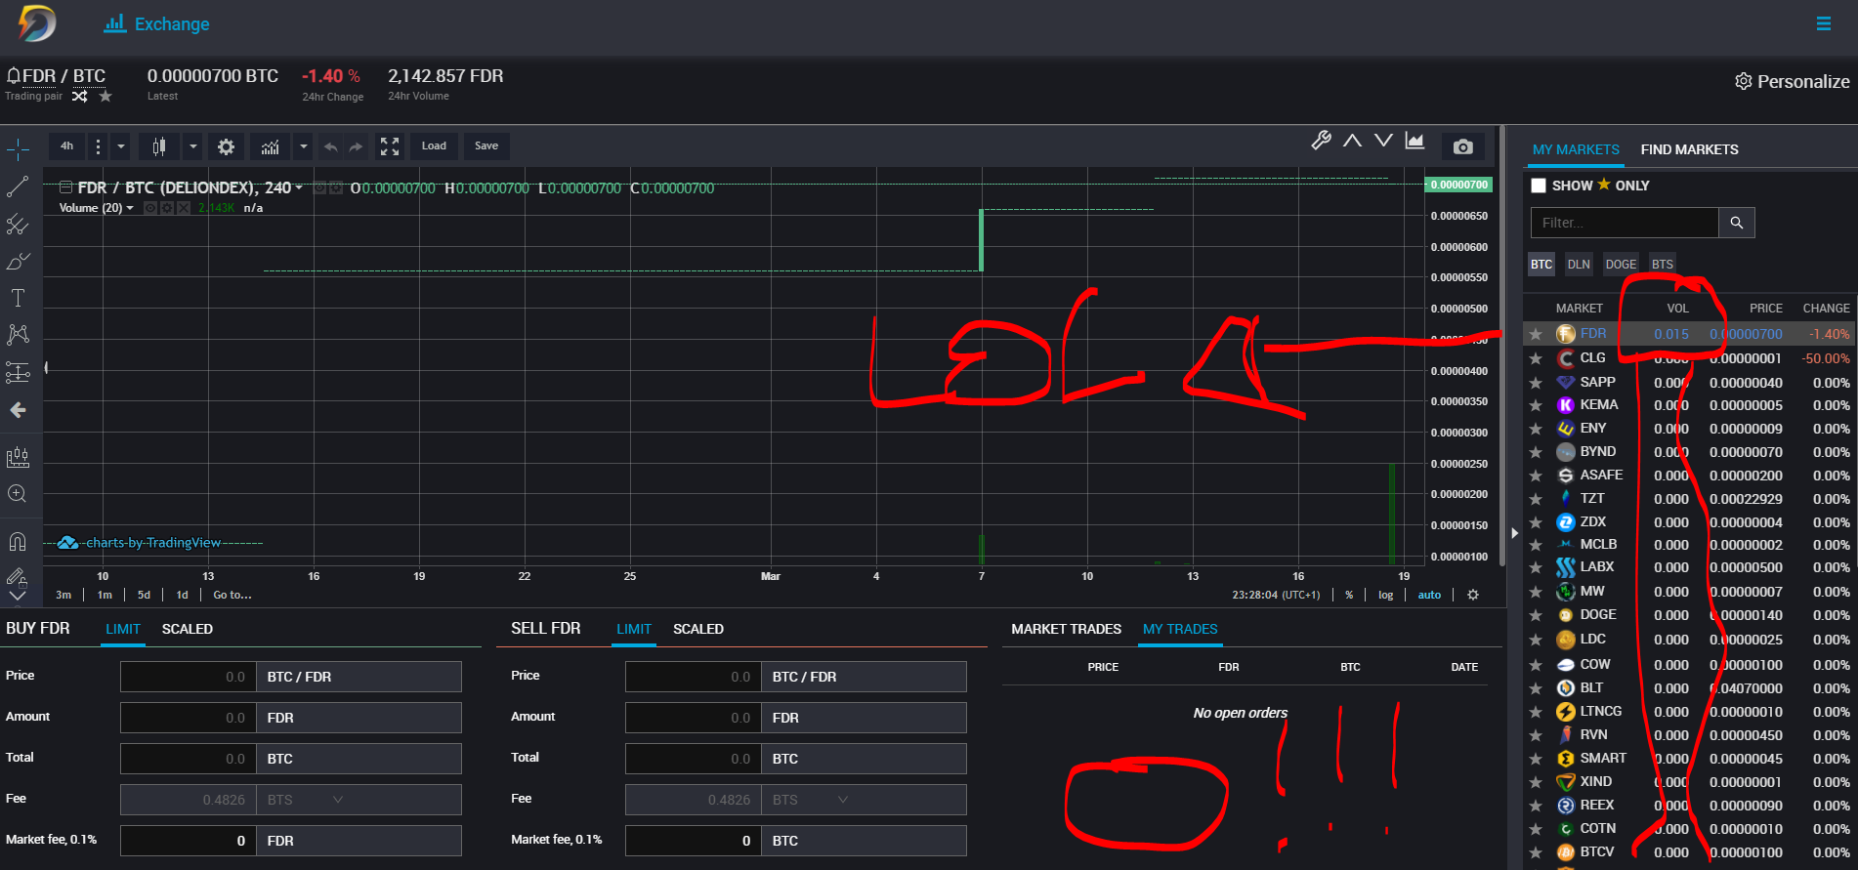The height and width of the screenshot is (870, 1858).
Task: Expand the Volume (20) indicator dropdown
Action: tap(130, 208)
